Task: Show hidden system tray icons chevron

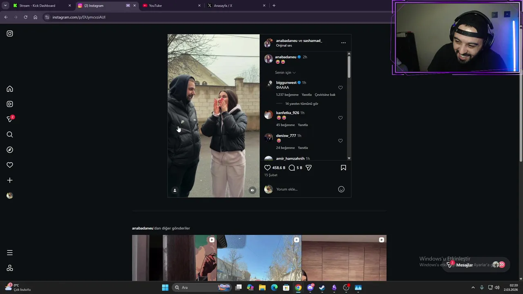Action: point(473,287)
